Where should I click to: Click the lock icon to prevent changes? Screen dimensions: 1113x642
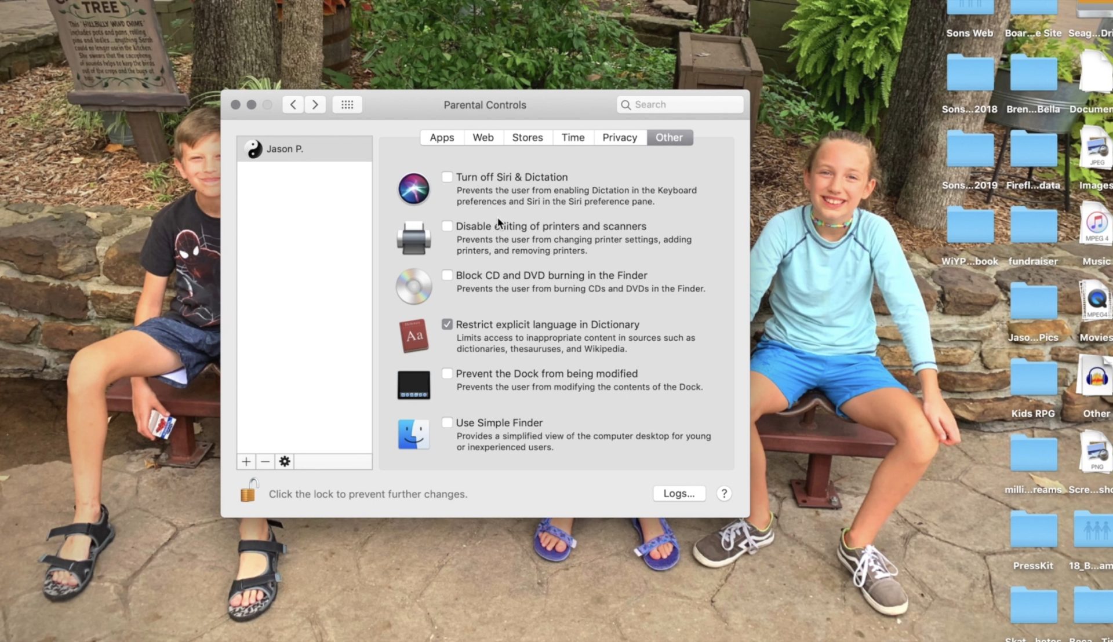(249, 491)
